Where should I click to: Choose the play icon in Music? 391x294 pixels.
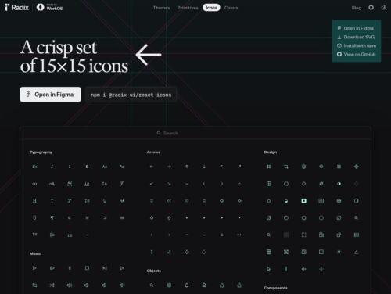[x=34, y=268]
